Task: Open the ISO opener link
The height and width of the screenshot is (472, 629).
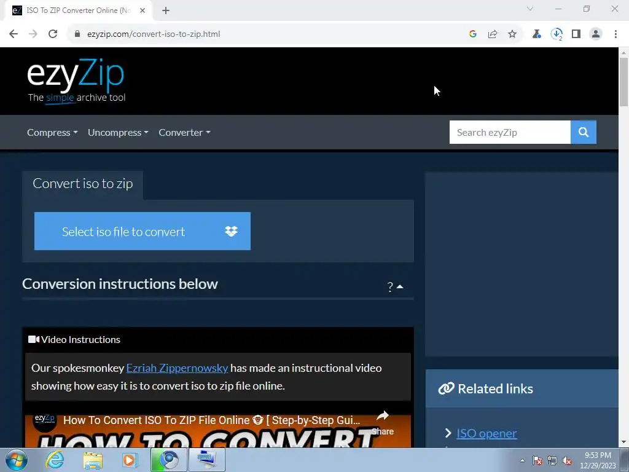Action: click(486, 433)
